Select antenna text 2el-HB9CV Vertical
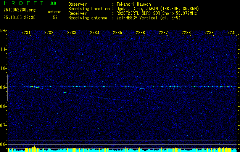This screenshot has height=152, width=240. pyautogui.click(x=137, y=18)
